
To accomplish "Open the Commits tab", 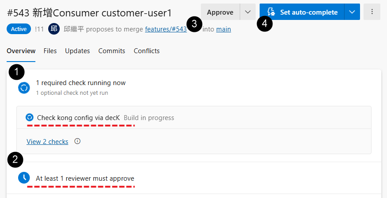I will point(111,51).
